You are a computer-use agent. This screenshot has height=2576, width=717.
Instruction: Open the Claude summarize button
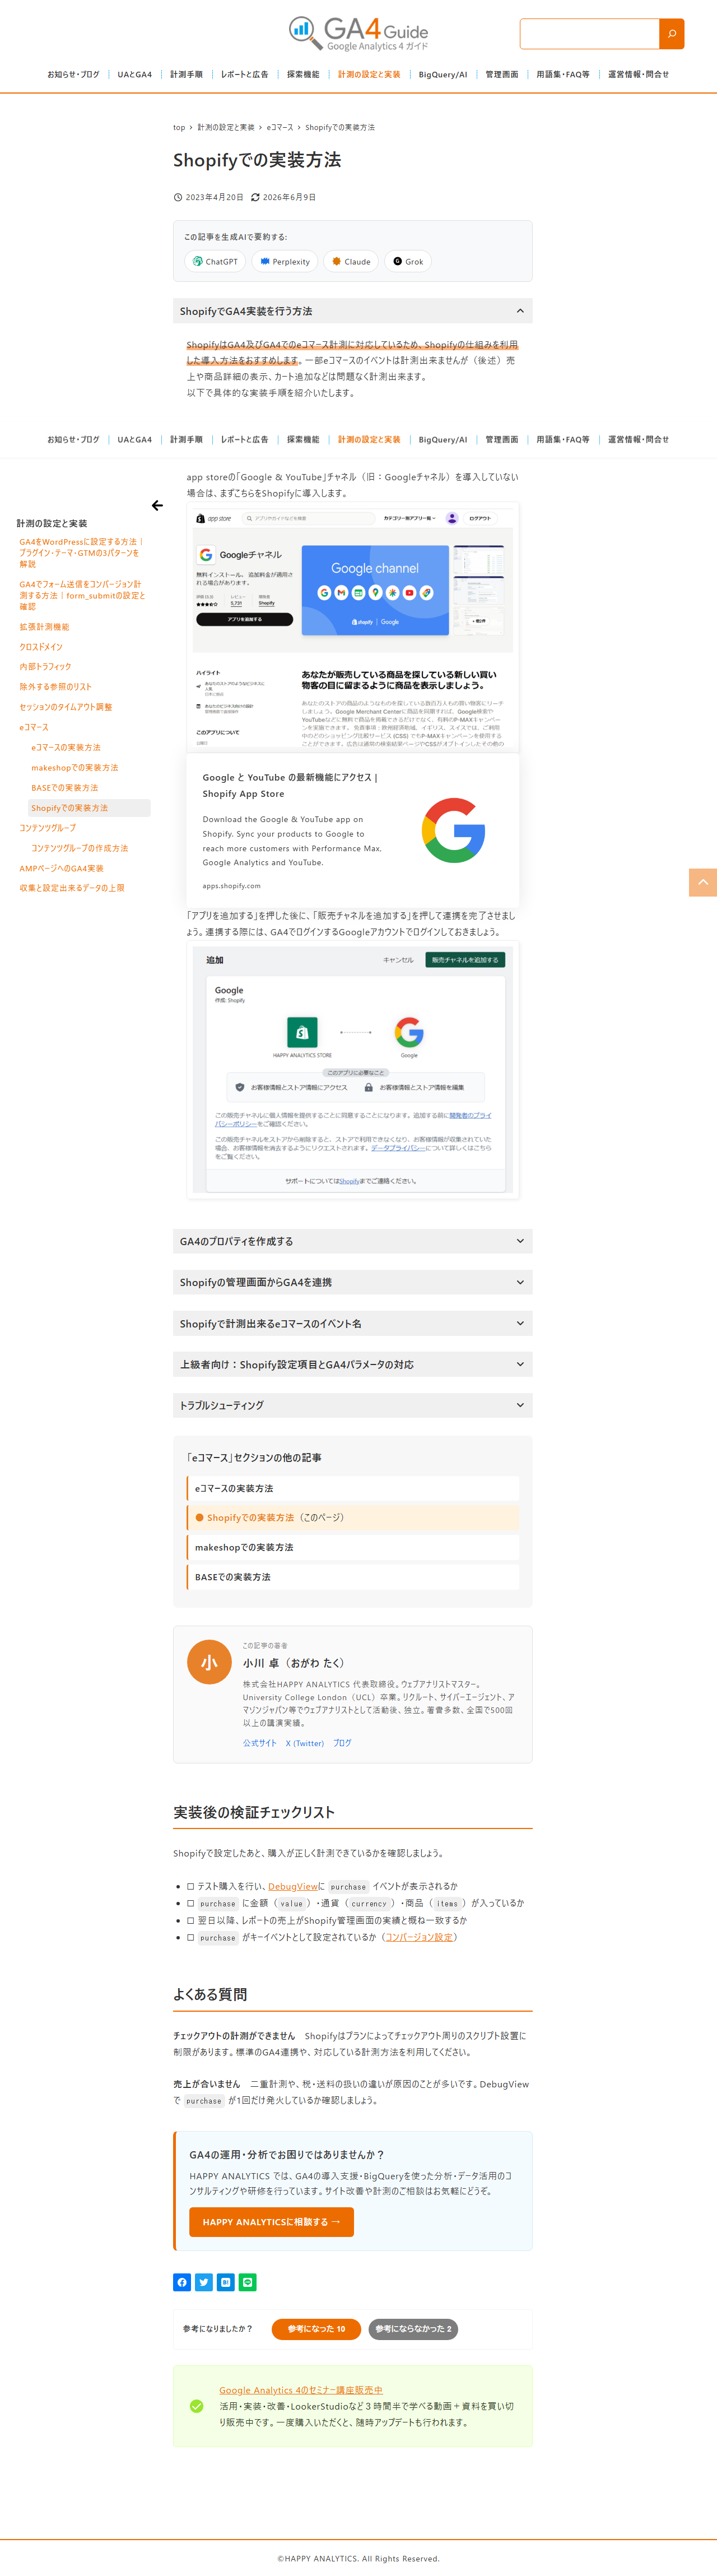click(x=350, y=262)
